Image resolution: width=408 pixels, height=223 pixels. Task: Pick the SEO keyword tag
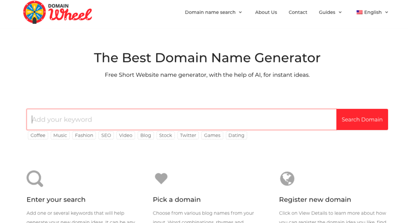coord(106,135)
